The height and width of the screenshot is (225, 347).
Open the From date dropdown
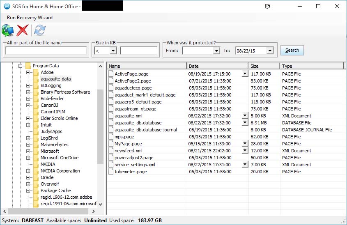216,51
